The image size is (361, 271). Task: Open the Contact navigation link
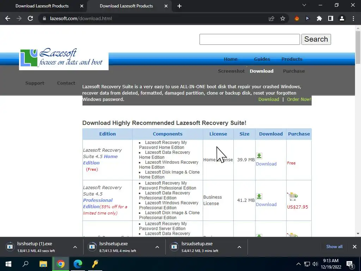[x=66, y=83]
